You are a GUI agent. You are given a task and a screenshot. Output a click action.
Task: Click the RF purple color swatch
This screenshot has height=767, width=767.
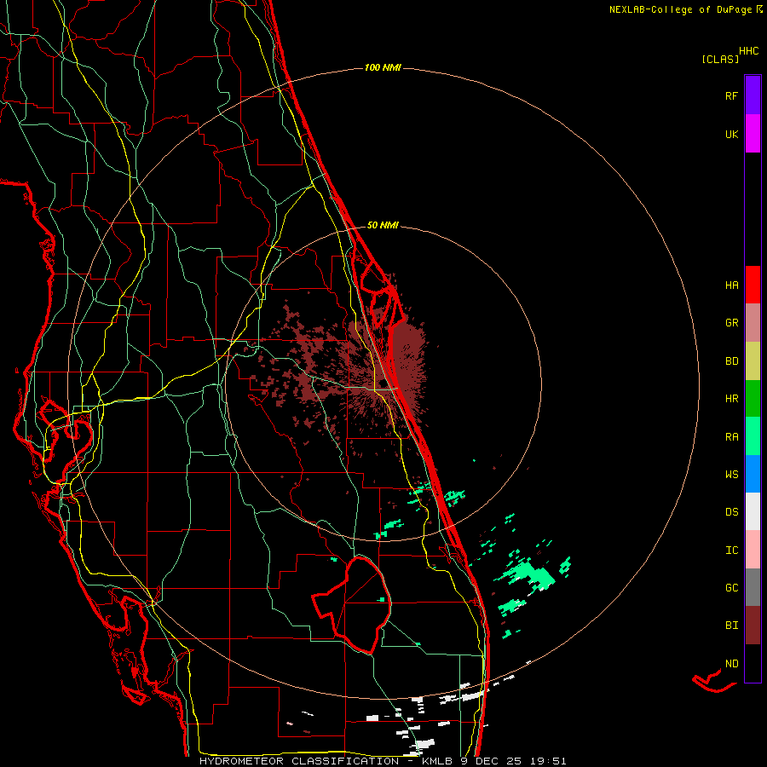point(753,95)
